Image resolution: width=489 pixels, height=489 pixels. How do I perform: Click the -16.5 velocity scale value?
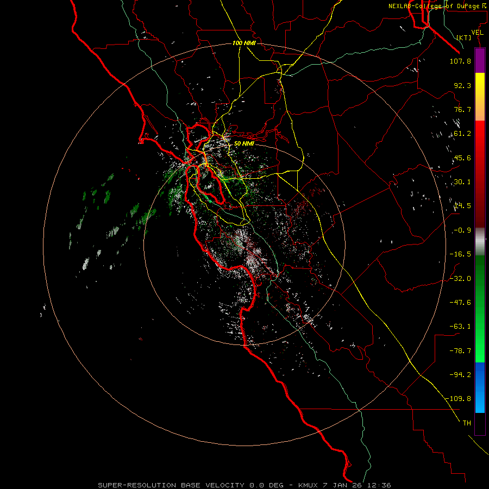(460, 254)
